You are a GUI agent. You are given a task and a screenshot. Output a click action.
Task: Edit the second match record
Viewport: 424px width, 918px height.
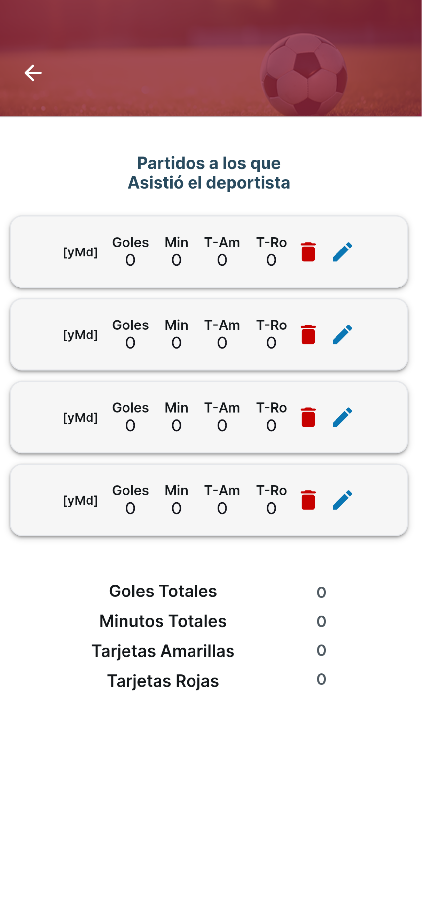(342, 335)
